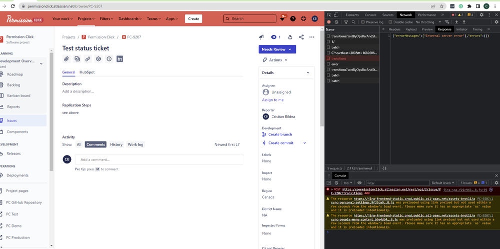Image resolution: width=500 pixels, height=249 pixels.
Task: Open Projects menu in Jira nav
Action: (x=86, y=19)
